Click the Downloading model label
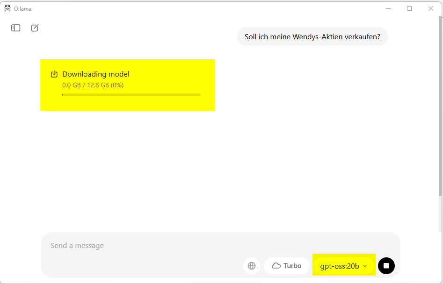 point(96,74)
